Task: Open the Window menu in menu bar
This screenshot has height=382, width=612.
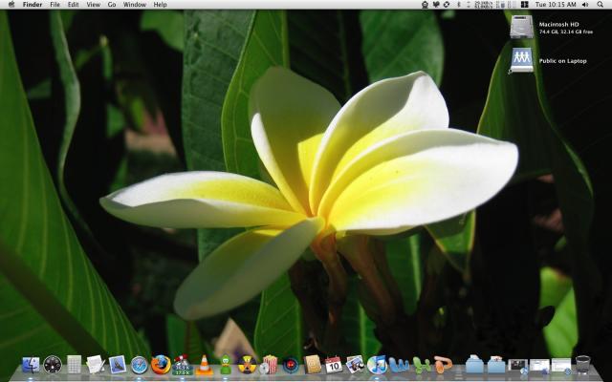Action: coord(134,5)
